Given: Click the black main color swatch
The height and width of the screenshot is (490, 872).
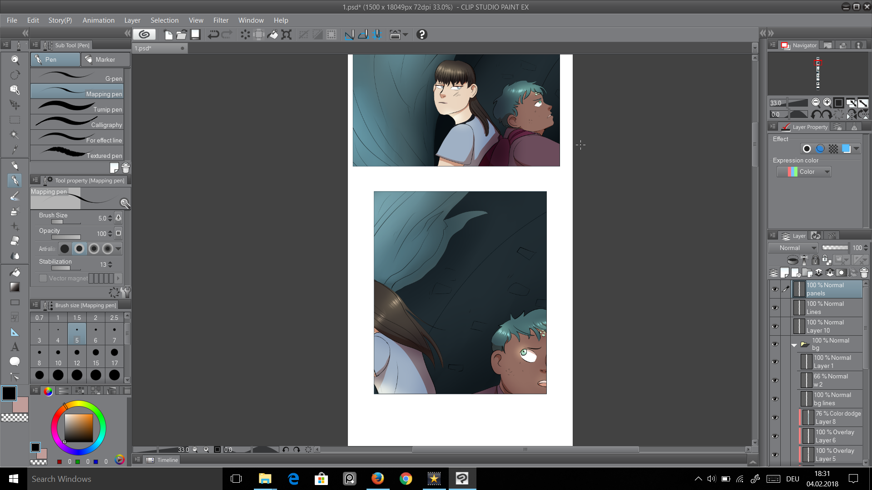Looking at the screenshot, I should tap(9, 393).
